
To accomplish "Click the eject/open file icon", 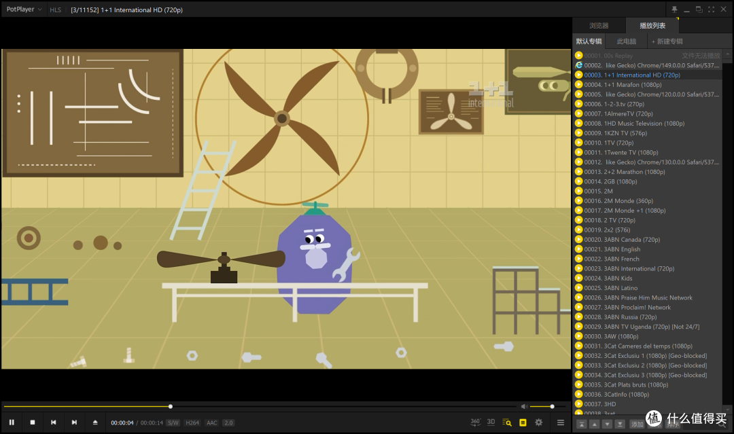I will tap(95, 422).
